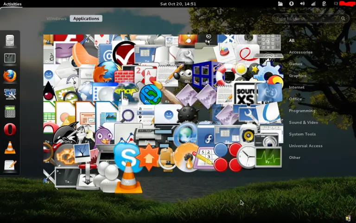This screenshot has height=223, width=356.
Task: Open the Clementine orange slice icon
Action: coord(84,55)
